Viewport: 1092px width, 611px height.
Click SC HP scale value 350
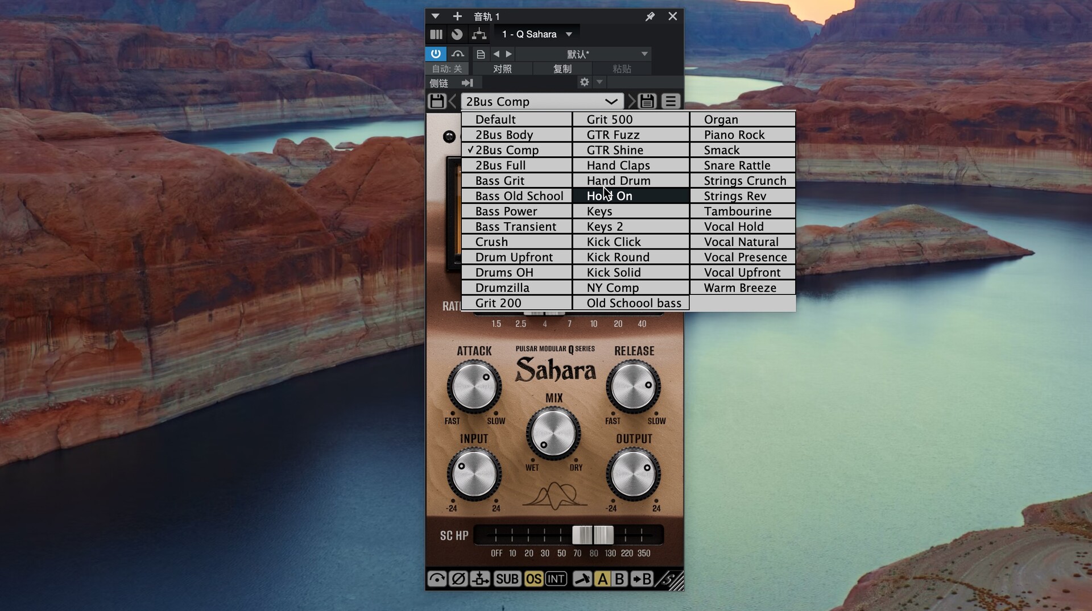644,553
